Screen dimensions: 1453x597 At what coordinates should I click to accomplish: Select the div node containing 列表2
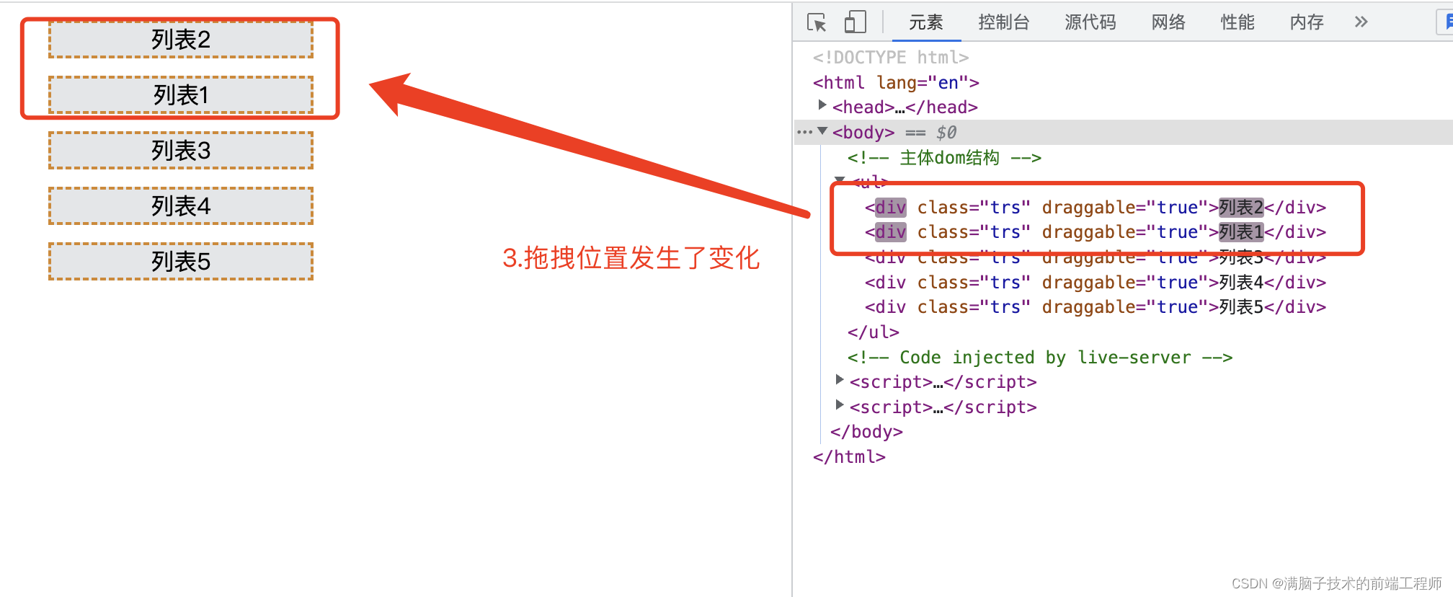pos(1096,207)
